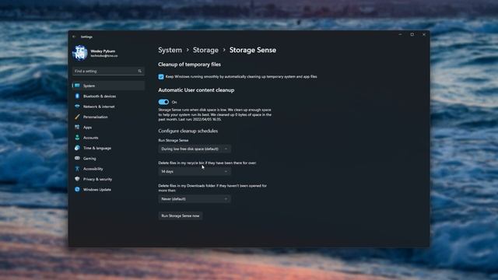Select the Personalisation brush icon
The width and height of the screenshot is (498, 280).
77,117
